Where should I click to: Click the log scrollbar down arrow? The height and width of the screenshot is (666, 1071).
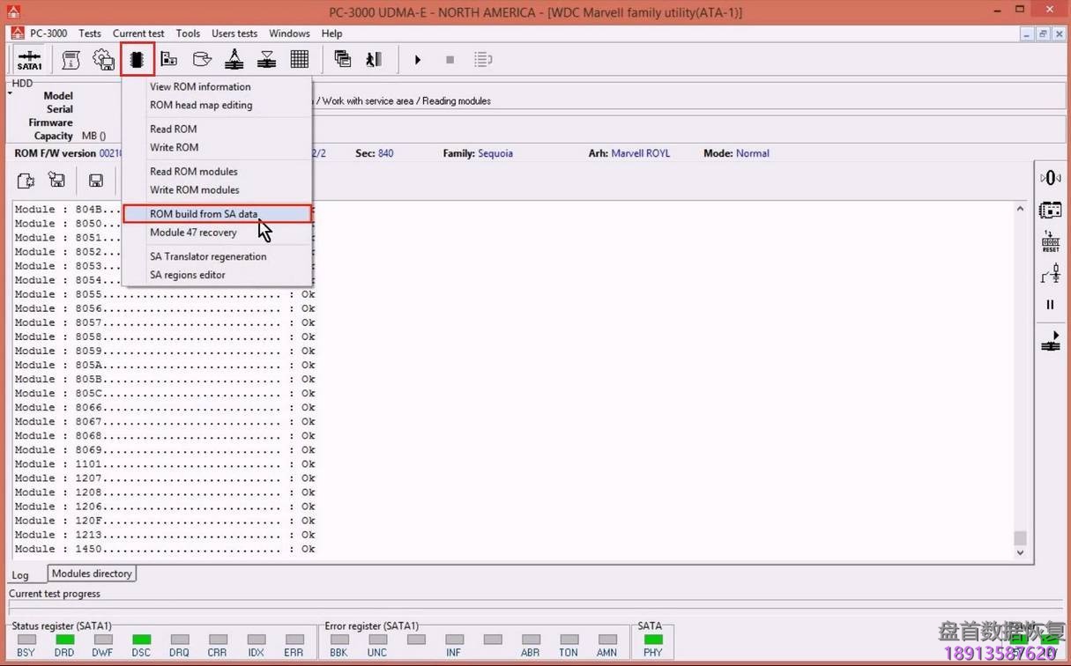(1020, 552)
